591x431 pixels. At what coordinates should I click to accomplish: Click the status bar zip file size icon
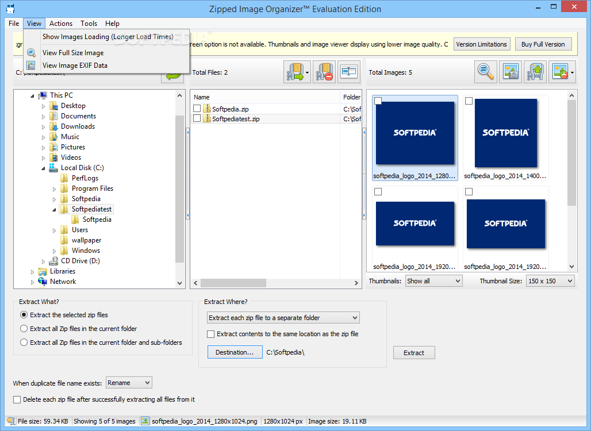tap(11, 421)
